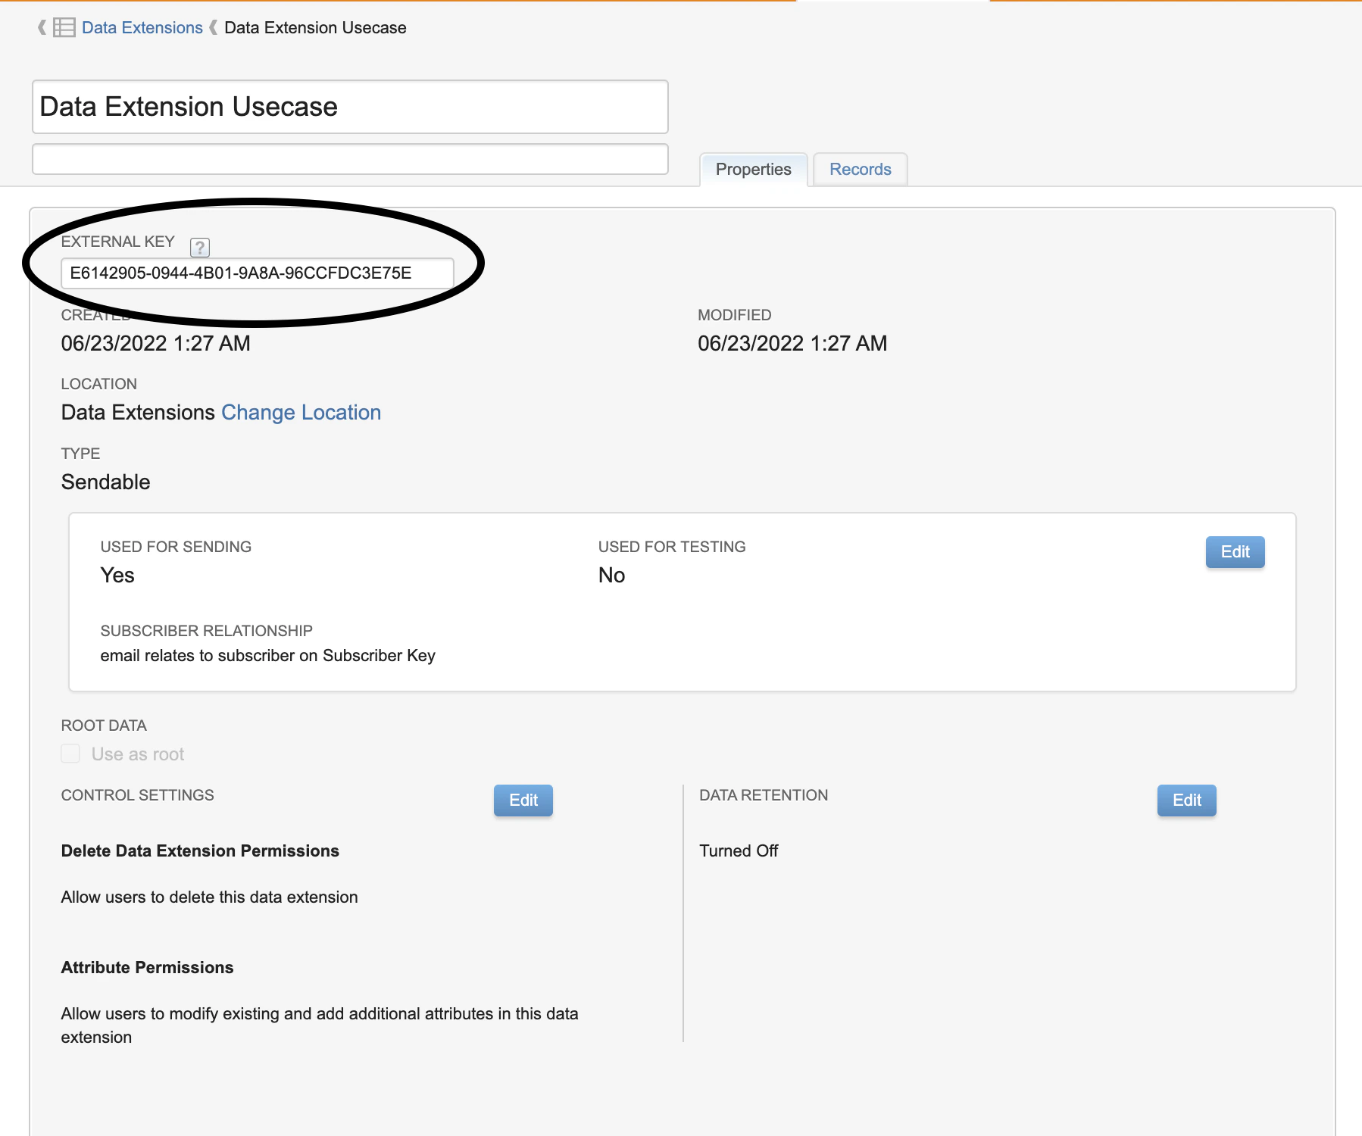Click the Modified date value

[792, 344]
